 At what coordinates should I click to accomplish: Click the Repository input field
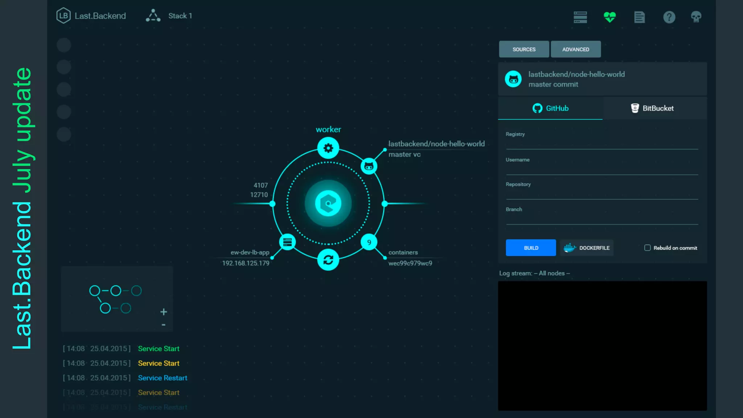point(602,193)
